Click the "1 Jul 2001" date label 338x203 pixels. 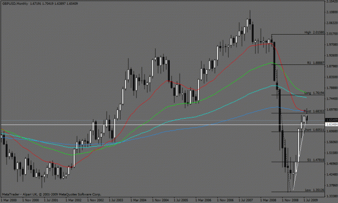pyautogui.click(x=51, y=200)
